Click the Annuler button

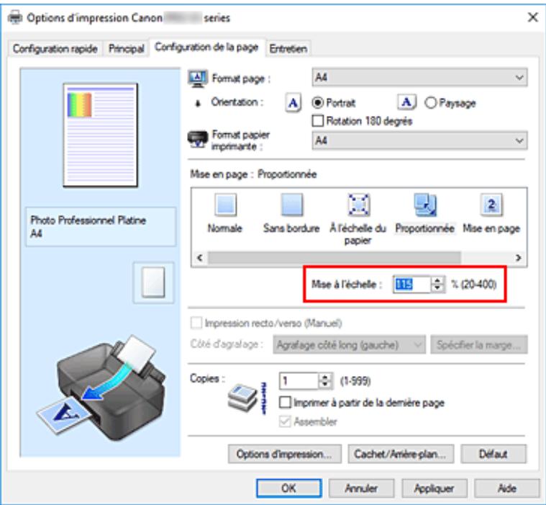[361, 488]
